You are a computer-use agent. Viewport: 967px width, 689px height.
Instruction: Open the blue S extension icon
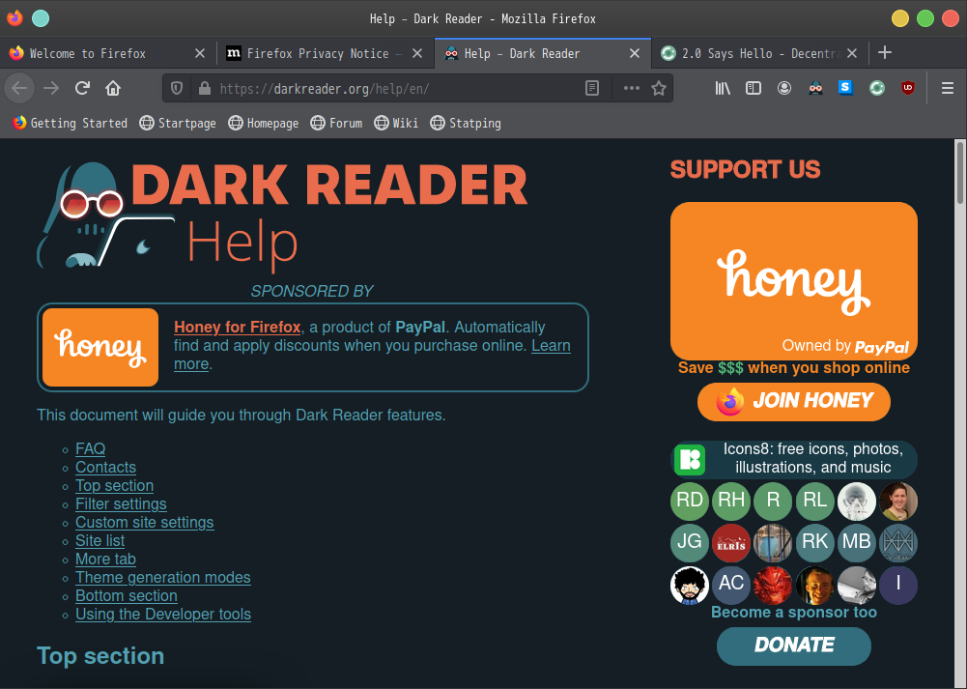click(845, 88)
